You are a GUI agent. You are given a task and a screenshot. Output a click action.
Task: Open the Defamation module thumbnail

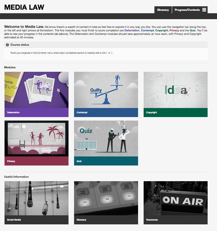click(36, 90)
